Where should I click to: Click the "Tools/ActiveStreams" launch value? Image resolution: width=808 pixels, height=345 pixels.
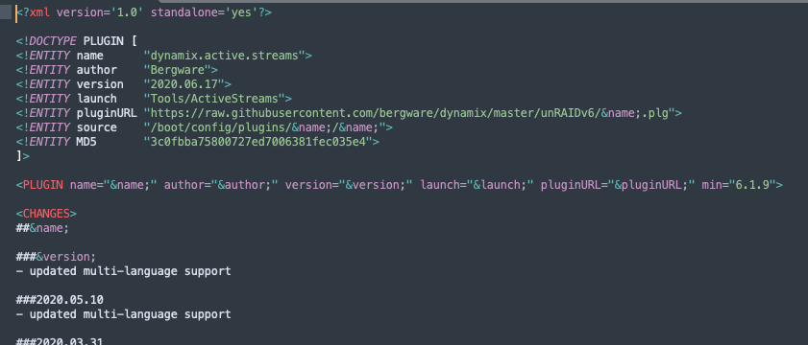214,99
